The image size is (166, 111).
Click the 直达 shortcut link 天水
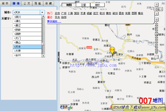(x=58, y=17)
